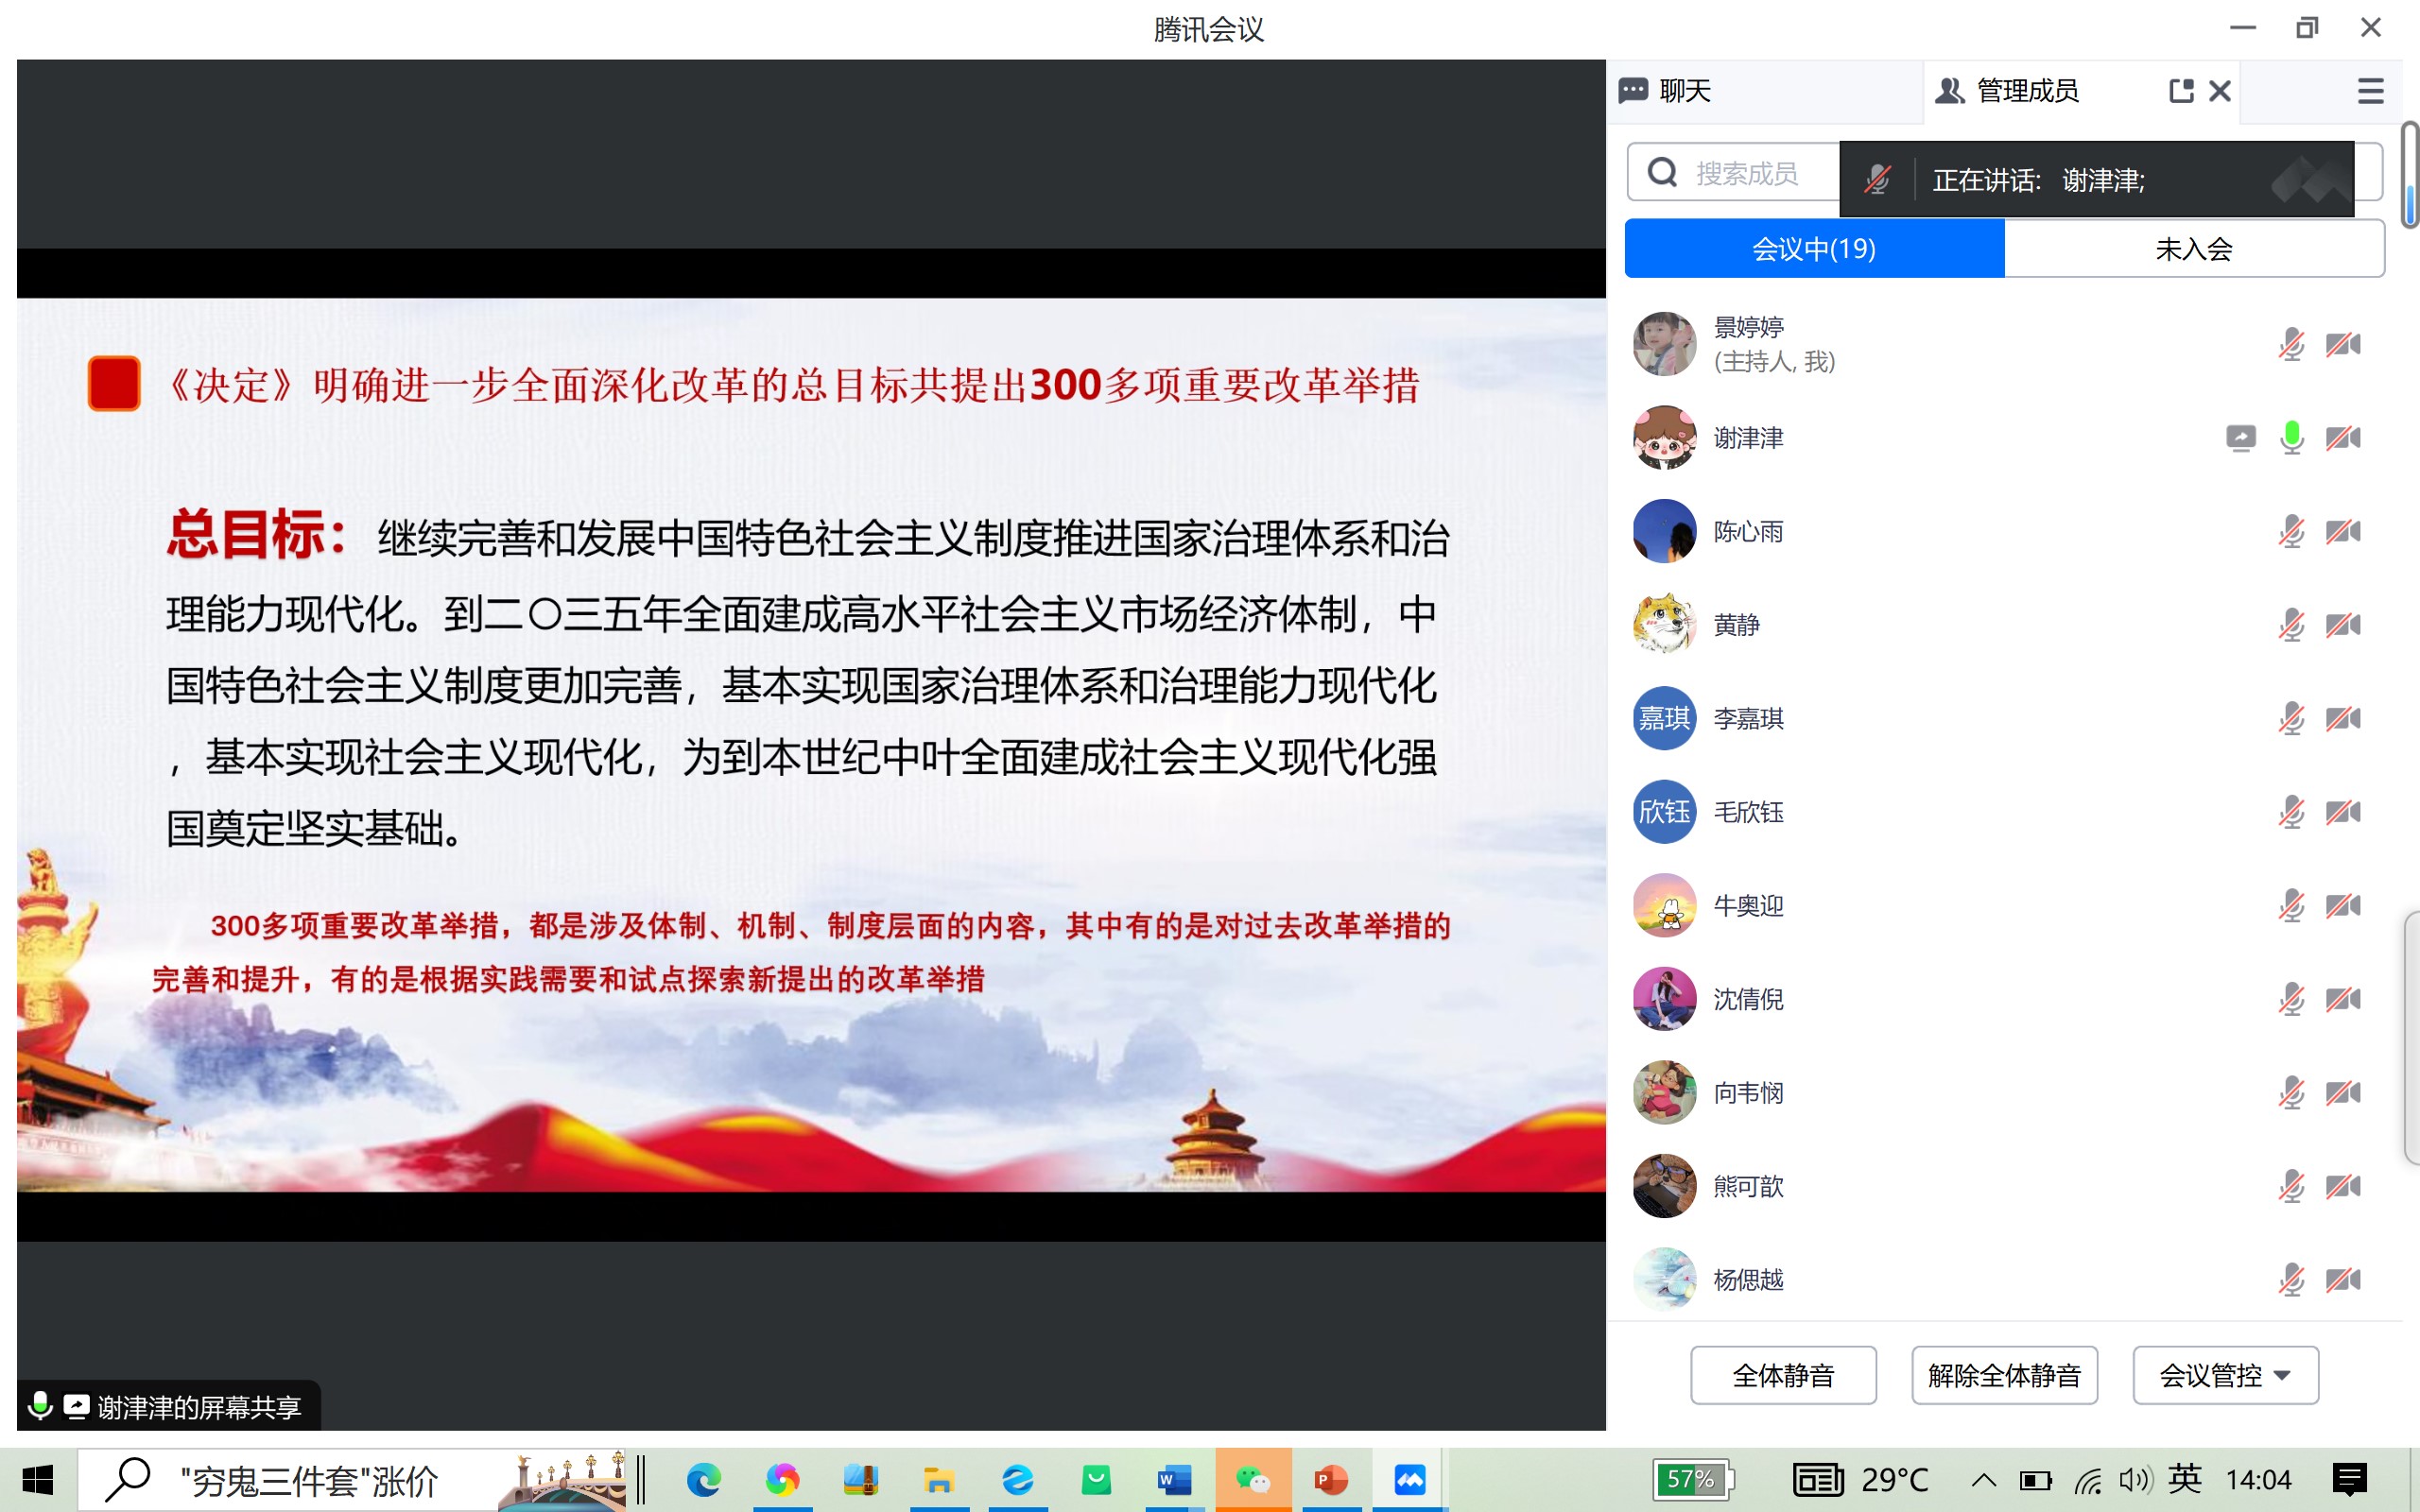Open the hamburger menu icon

[x=2370, y=91]
